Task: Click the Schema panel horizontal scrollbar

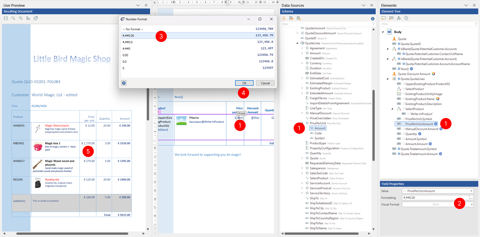Action: click(321, 233)
